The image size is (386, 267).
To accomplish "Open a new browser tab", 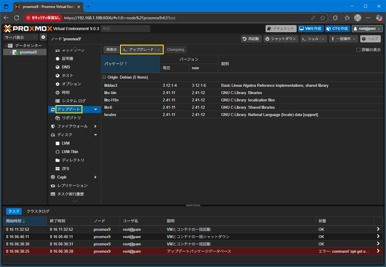I will [89, 6].
